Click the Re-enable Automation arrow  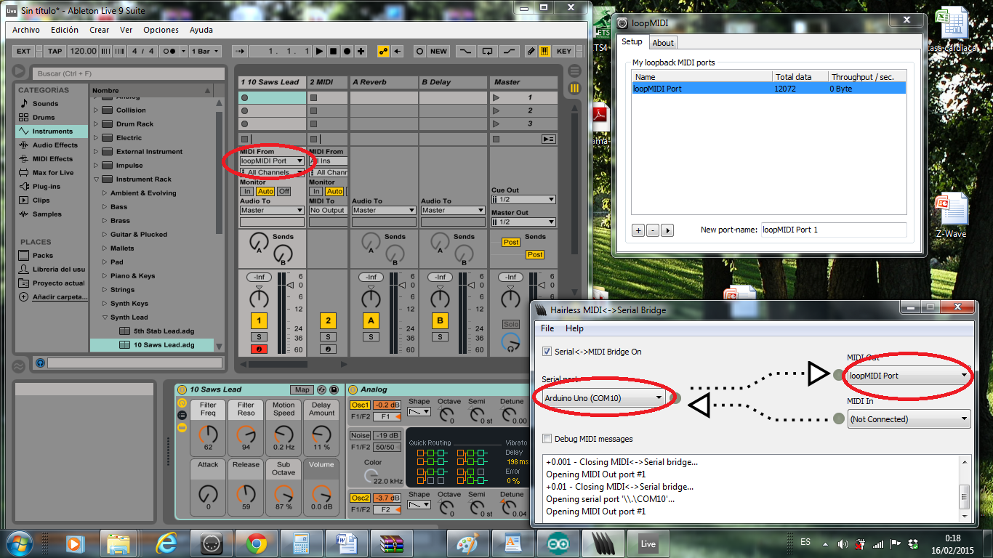(397, 52)
